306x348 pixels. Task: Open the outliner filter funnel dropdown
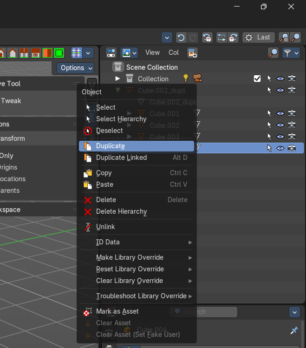(x=291, y=53)
